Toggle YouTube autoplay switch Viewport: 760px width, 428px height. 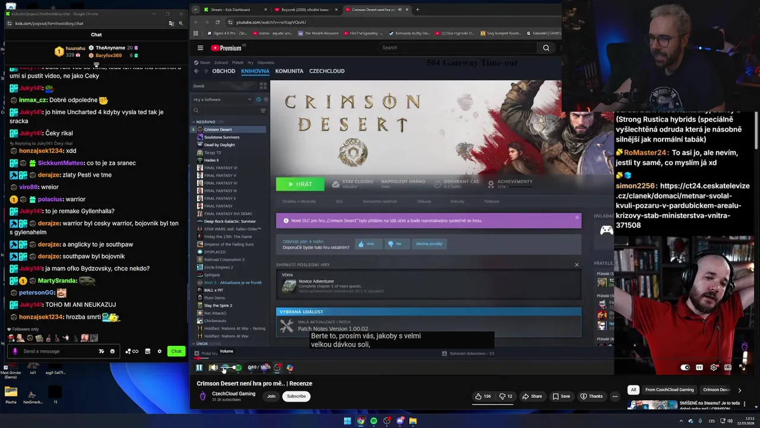point(685,367)
